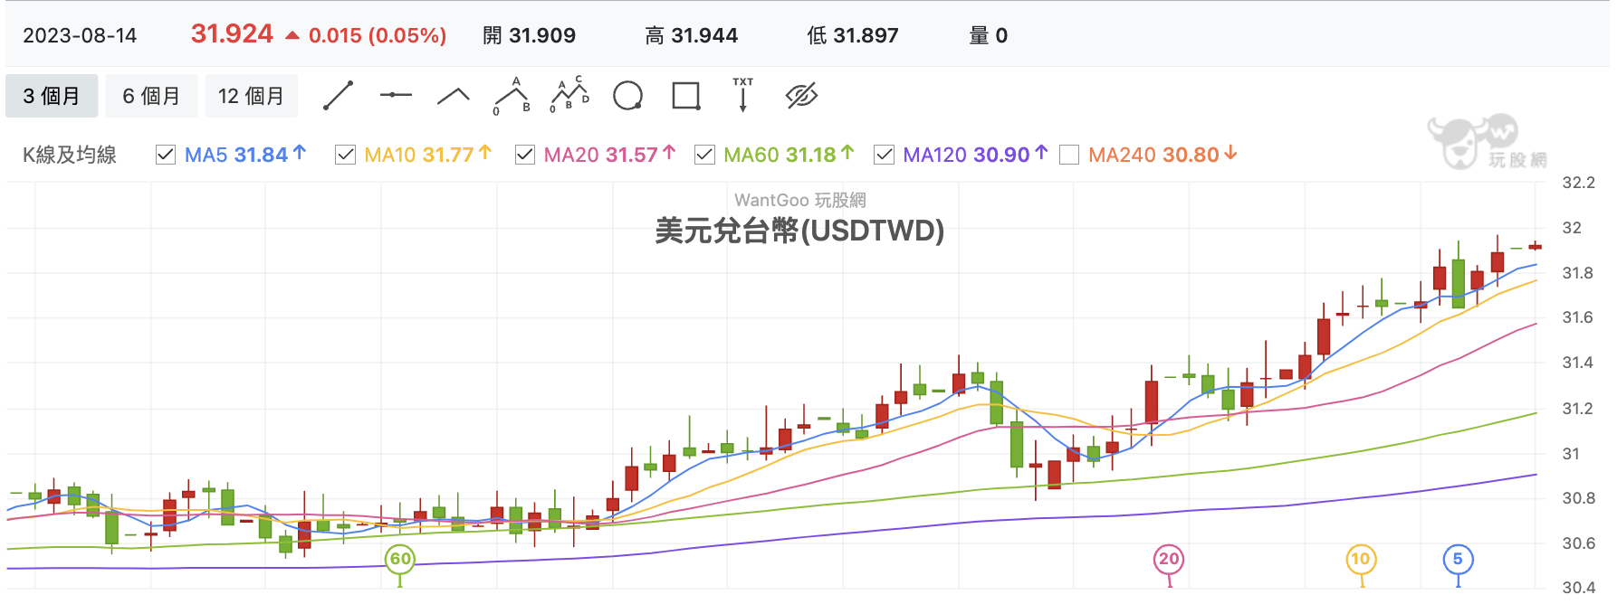Image resolution: width=1617 pixels, height=604 pixels.
Task: Select the 0-A-B-C-D wave pattern tool
Action: (x=569, y=95)
